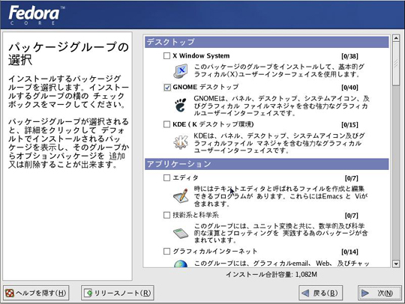Tick the 技術系と科学系 checkbox
Screen dimensions: 405x304
click(166, 215)
